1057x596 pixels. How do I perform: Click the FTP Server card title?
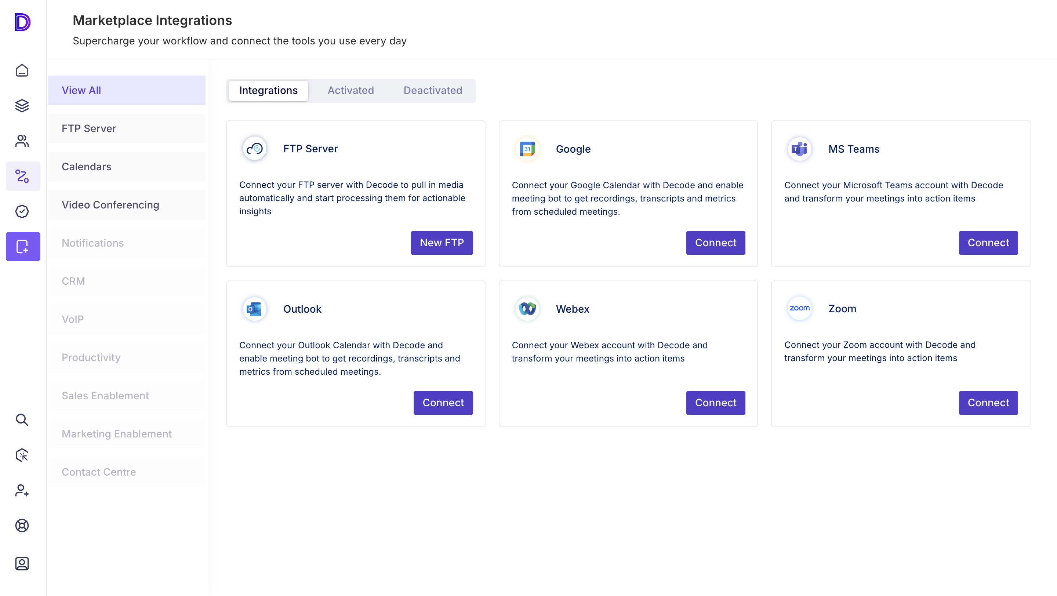(310, 149)
